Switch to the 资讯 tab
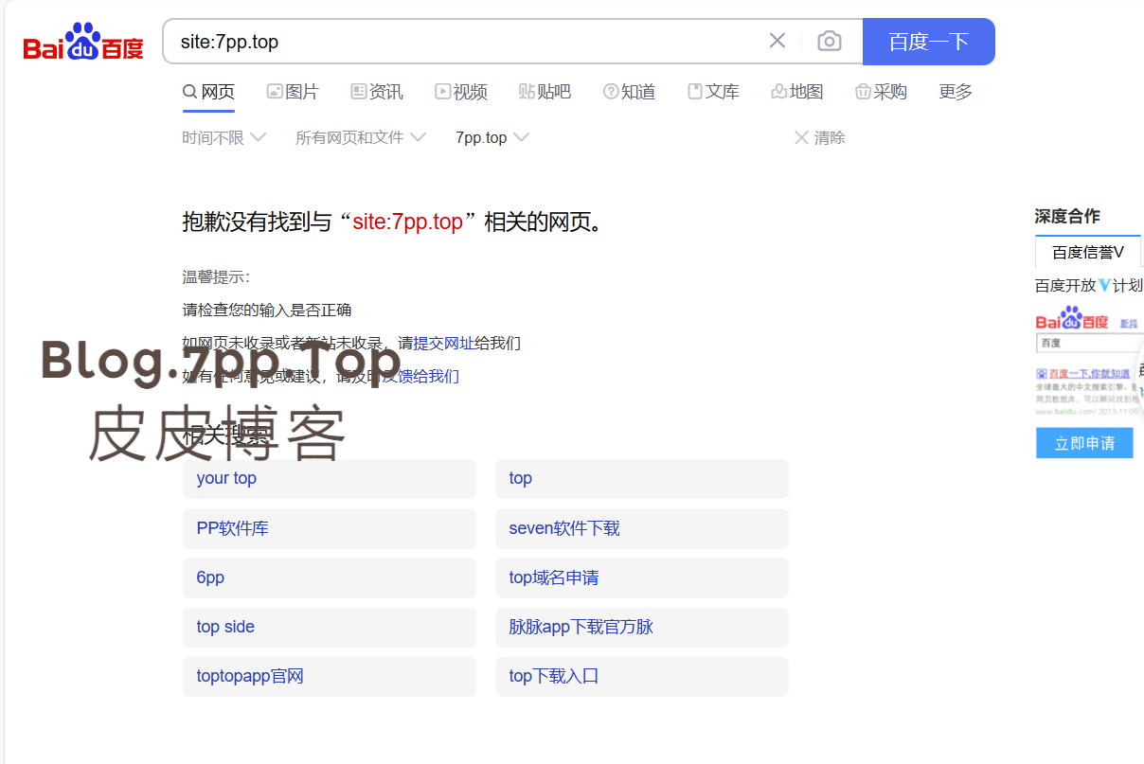Image resolution: width=1144 pixels, height=764 pixels. pos(377,92)
